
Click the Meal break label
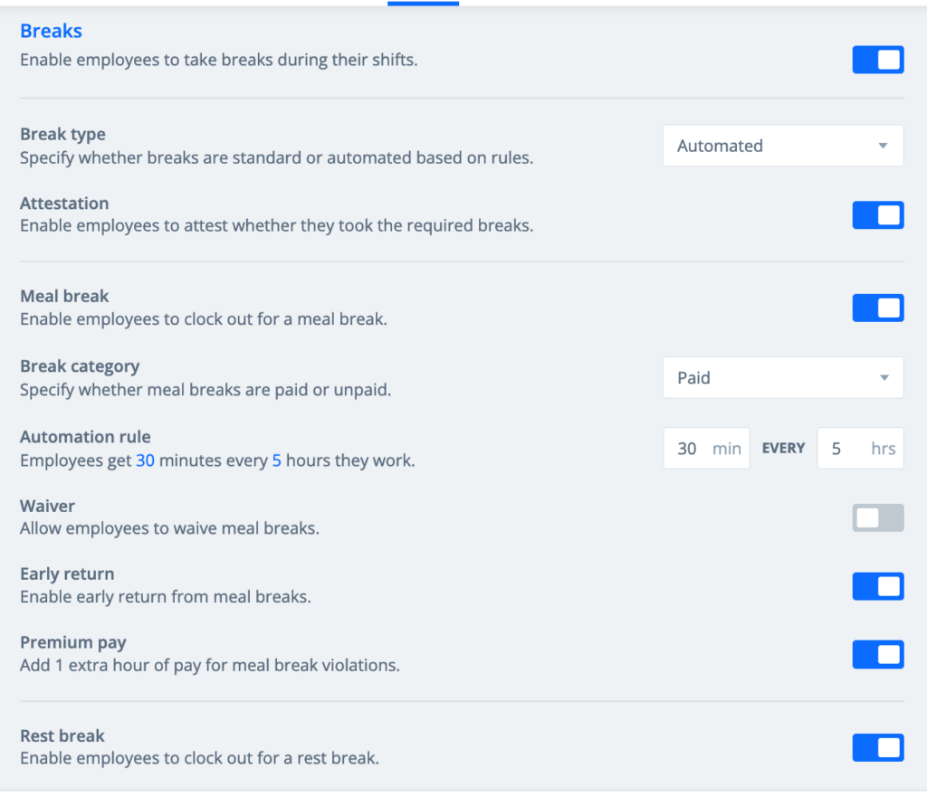pos(64,296)
